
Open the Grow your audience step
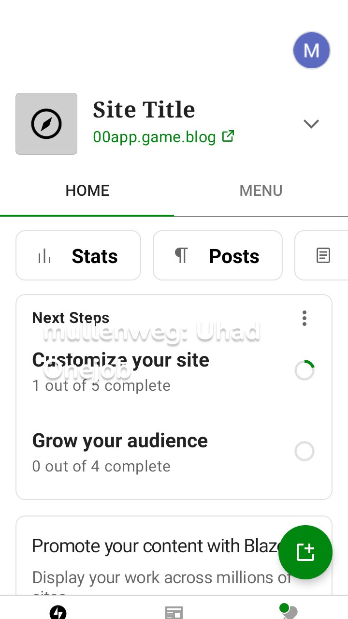click(120, 452)
